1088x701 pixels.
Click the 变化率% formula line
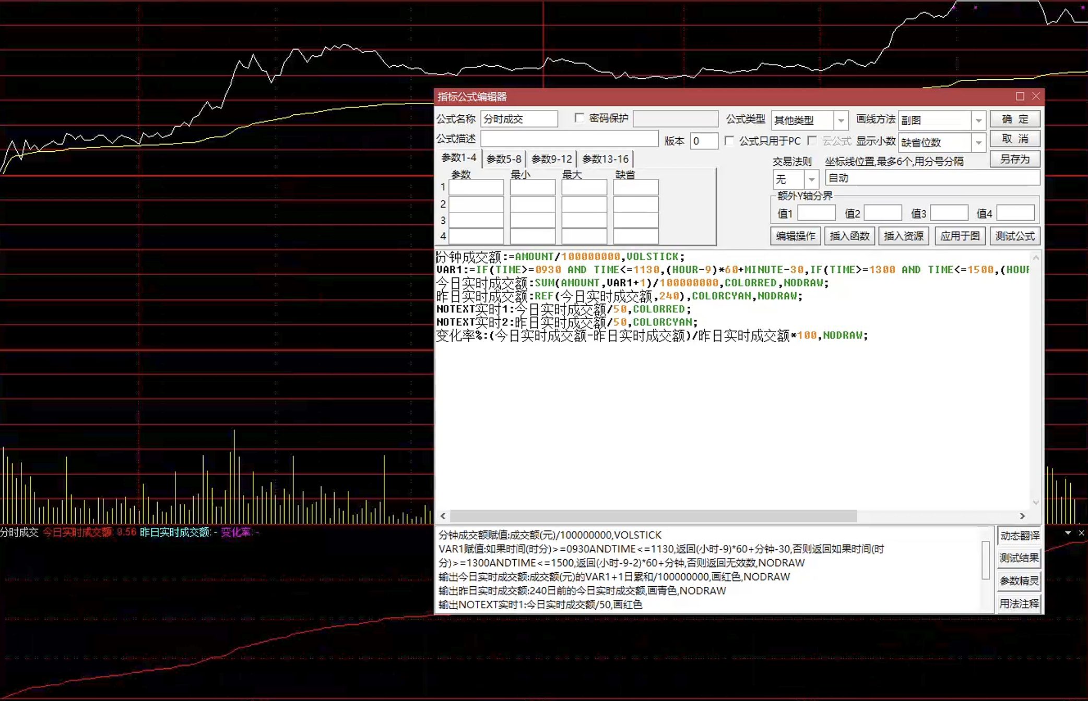click(x=652, y=335)
